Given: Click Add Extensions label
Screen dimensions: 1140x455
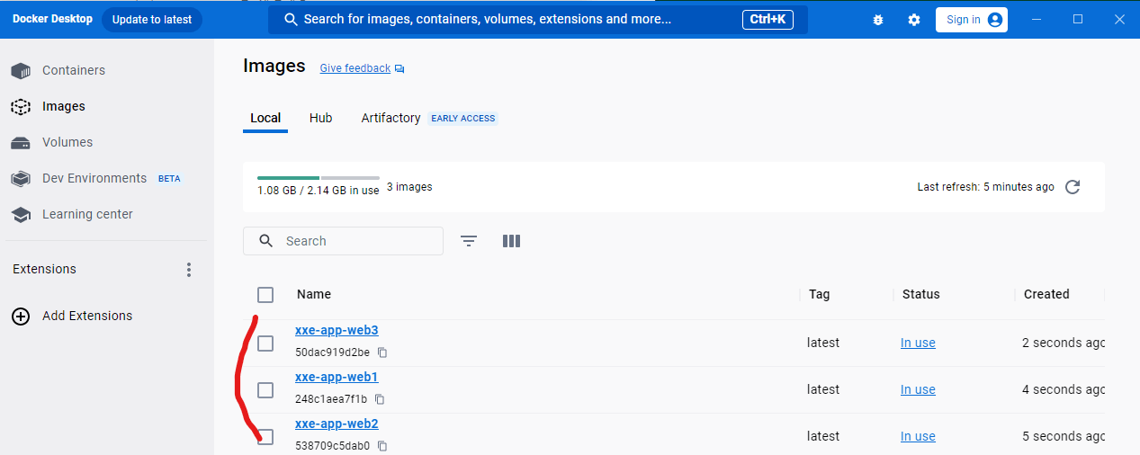Looking at the screenshot, I should click(87, 316).
